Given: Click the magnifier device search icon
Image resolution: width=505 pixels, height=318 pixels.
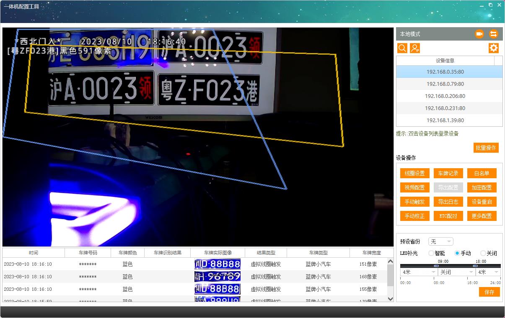Looking at the screenshot, I should (402, 48).
